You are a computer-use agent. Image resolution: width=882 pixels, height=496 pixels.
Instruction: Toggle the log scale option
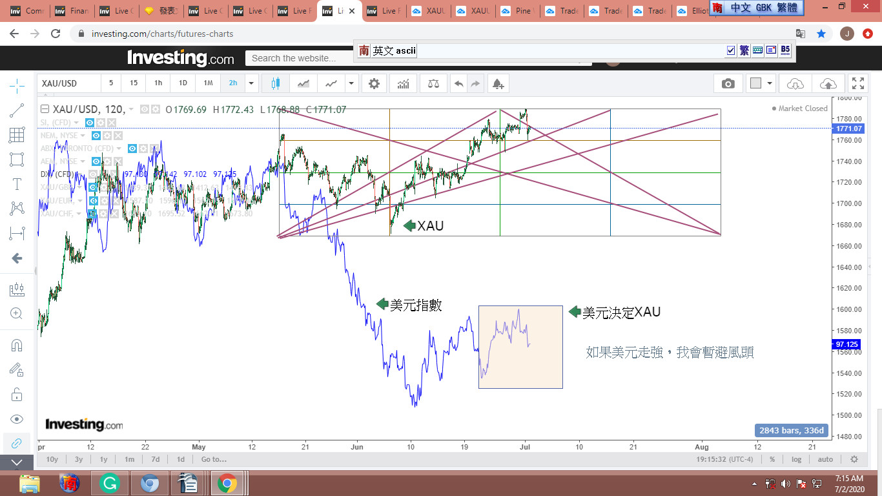[797, 459]
